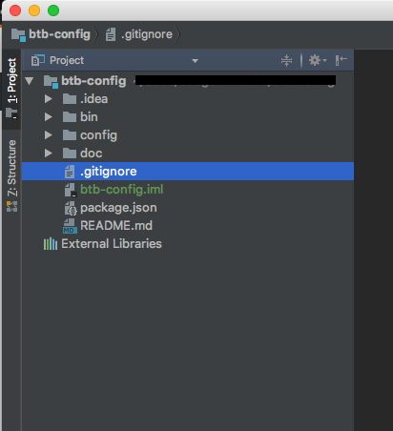Expand the bin folder

coord(49,117)
